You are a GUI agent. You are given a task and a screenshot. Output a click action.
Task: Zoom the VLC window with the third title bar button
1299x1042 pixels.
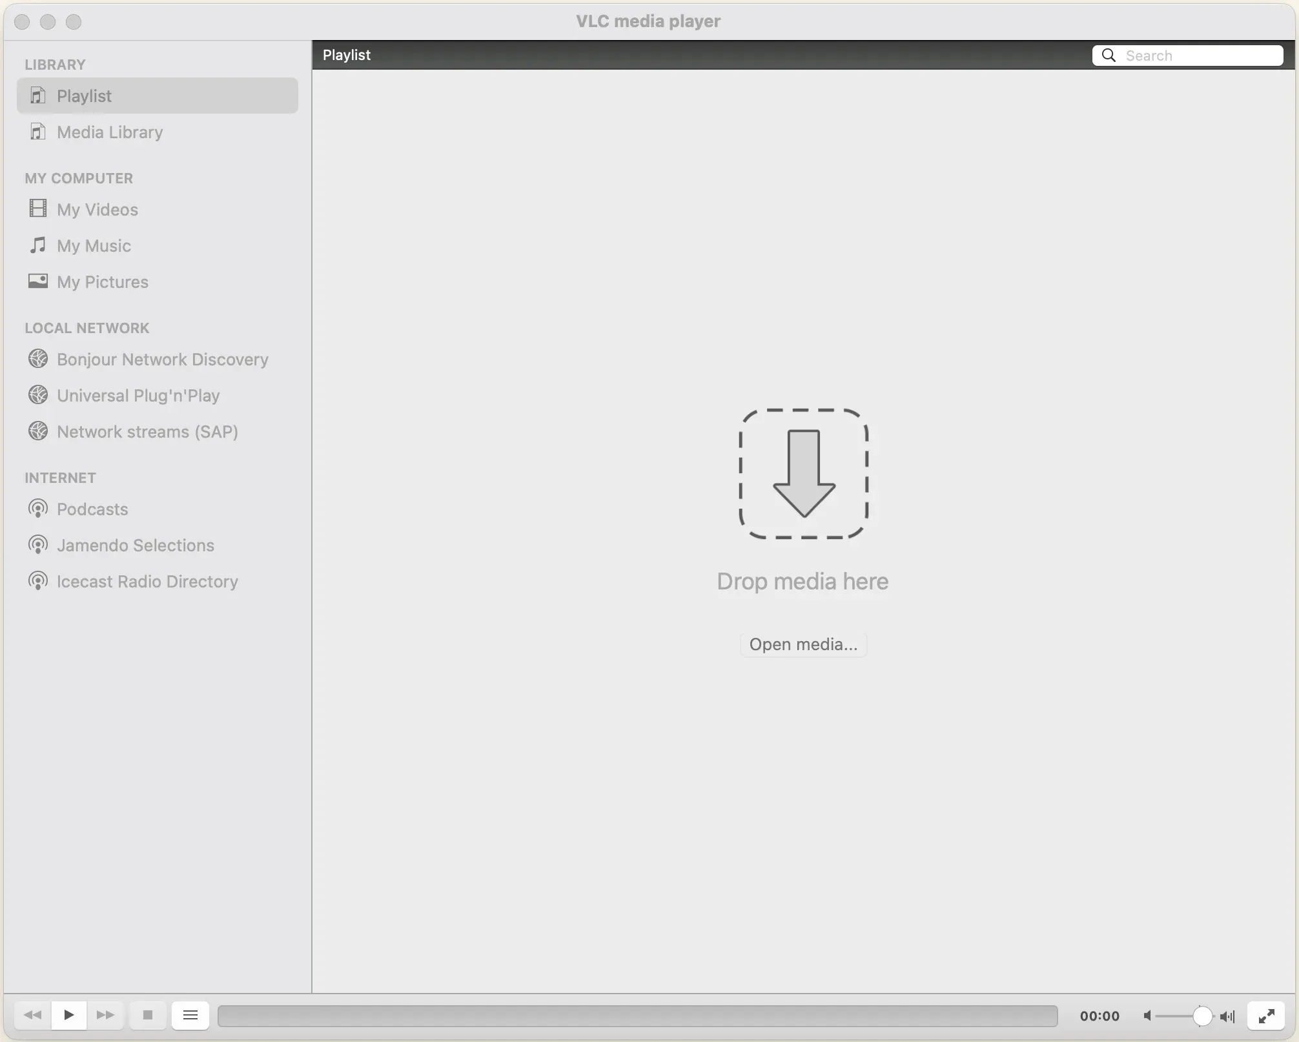[74, 21]
